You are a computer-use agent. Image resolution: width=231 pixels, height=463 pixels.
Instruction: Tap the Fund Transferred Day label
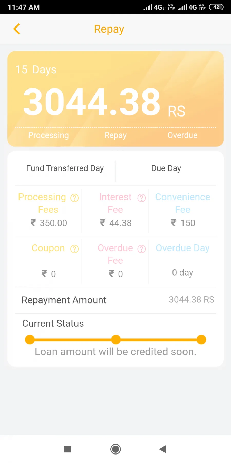click(65, 168)
